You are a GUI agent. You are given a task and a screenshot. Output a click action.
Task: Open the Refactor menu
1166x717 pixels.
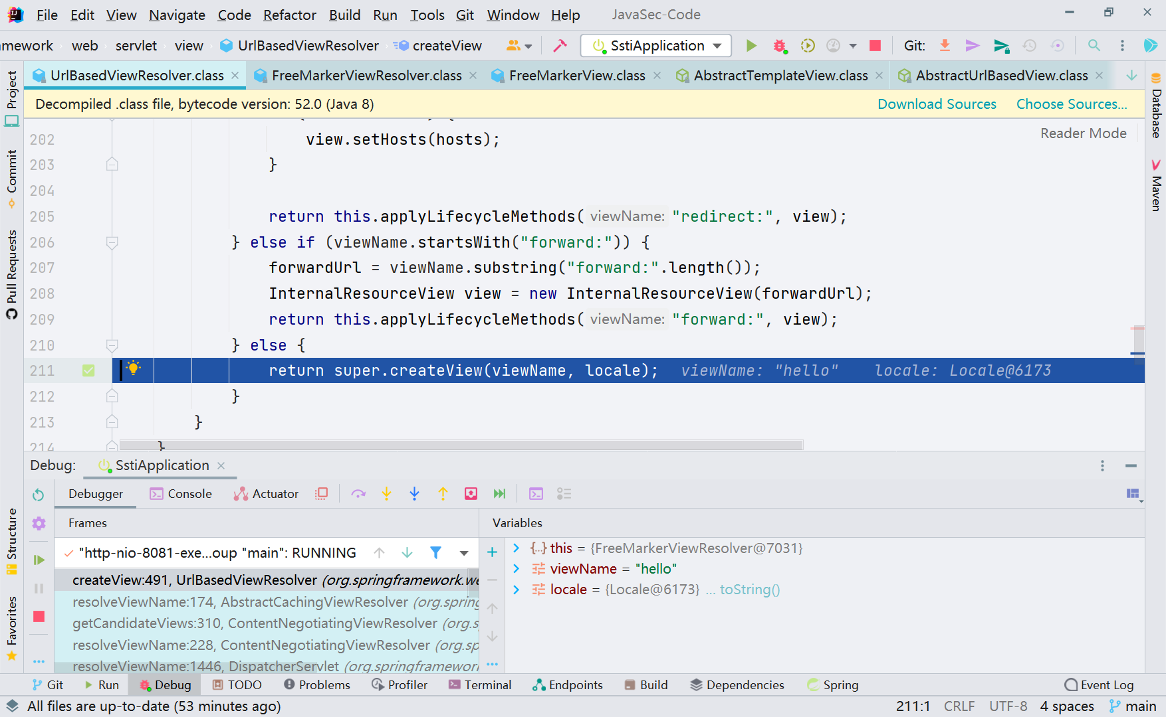click(x=290, y=15)
